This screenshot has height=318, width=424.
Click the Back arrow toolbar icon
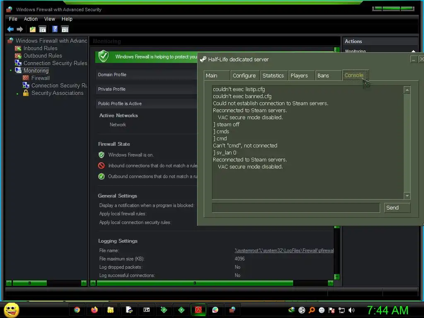[10, 29]
